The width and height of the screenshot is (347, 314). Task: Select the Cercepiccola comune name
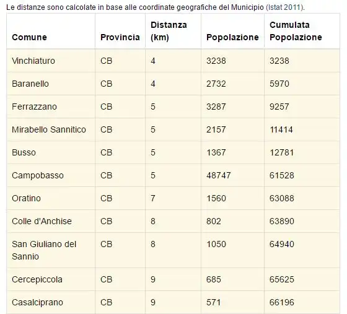point(37,279)
